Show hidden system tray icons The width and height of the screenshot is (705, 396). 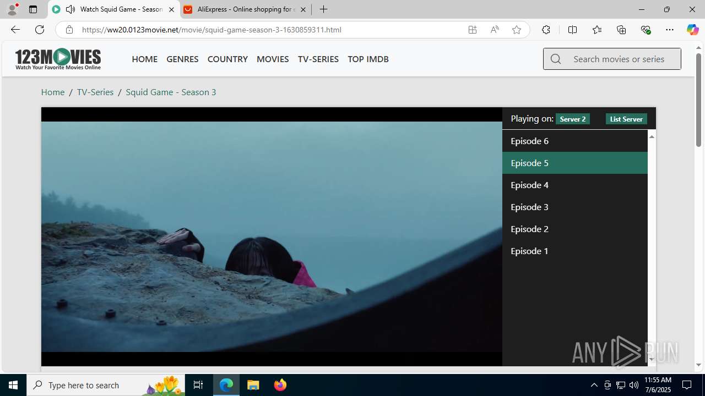[594, 385]
